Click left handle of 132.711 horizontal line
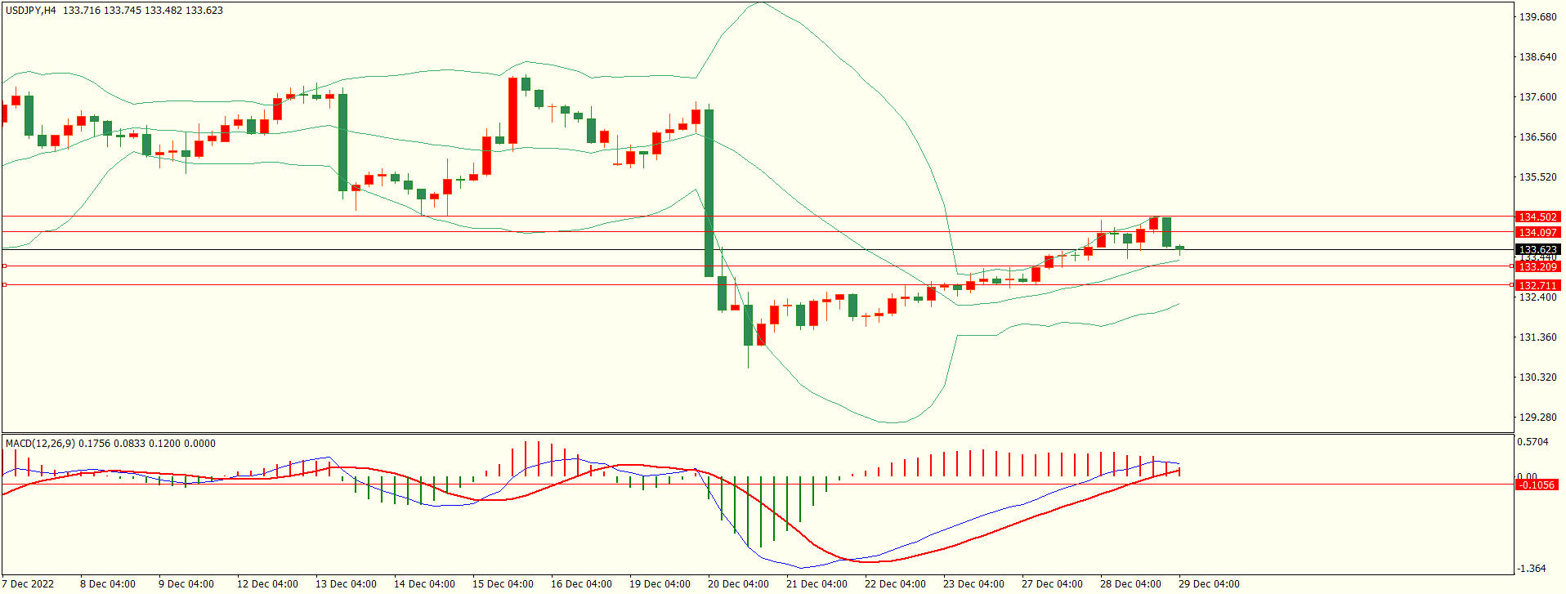 (x=4, y=285)
